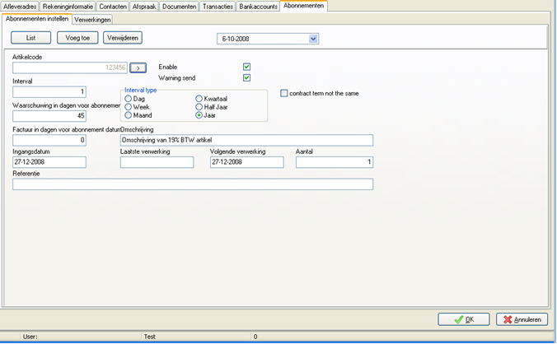Image resolution: width=557 pixels, height=344 pixels.
Task: Click the Verwijderen button
Action: point(123,38)
